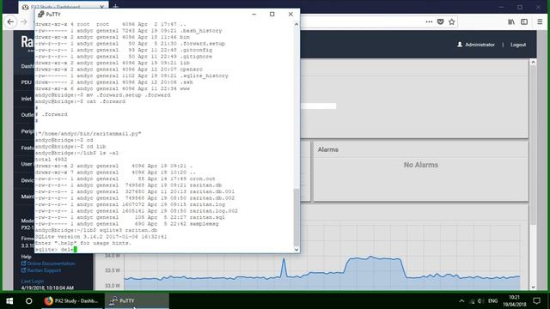Click Firefox forward arrow button
The width and height of the screenshot is (550, 309).
(x=24, y=21)
